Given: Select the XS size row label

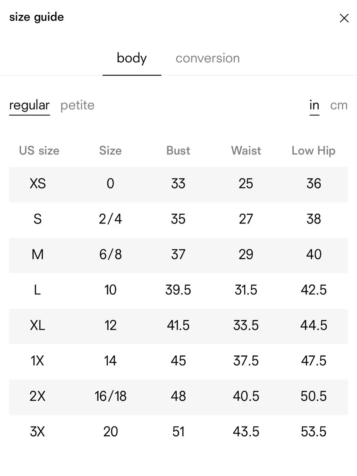Looking at the screenshot, I should click(37, 184).
